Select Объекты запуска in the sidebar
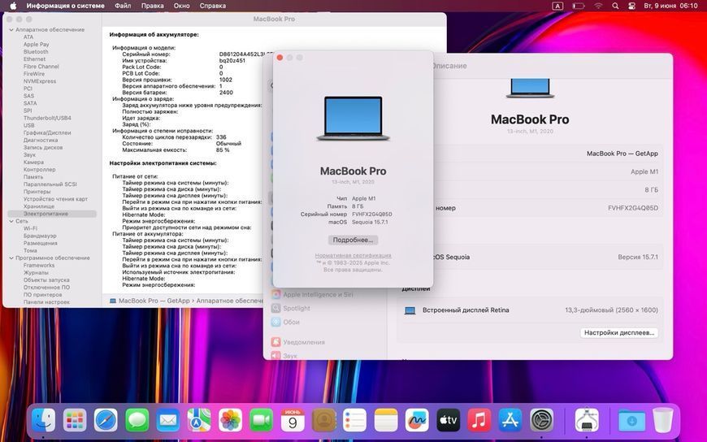707x442 pixels. (46, 280)
